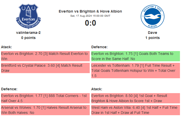Viewport: 181px width, 118px height.
Task: Click the green Both Teams to Score bet
Action: click(x=135, y=56)
